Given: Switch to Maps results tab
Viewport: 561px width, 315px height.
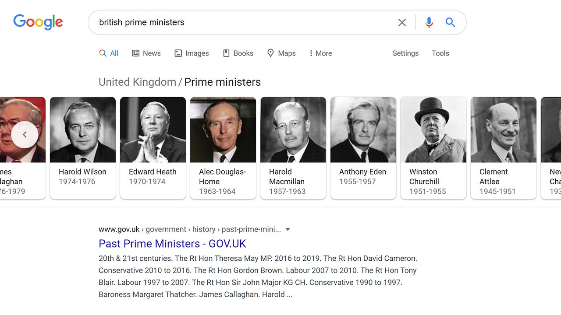Looking at the screenshot, I should tap(281, 53).
